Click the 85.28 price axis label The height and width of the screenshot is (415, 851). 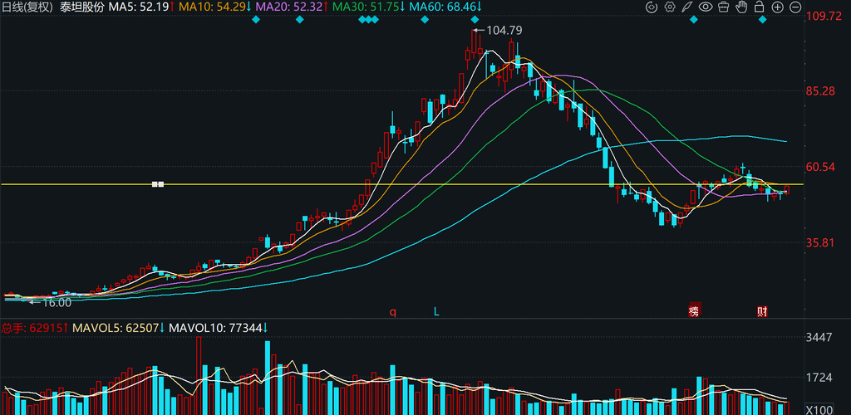tap(820, 91)
